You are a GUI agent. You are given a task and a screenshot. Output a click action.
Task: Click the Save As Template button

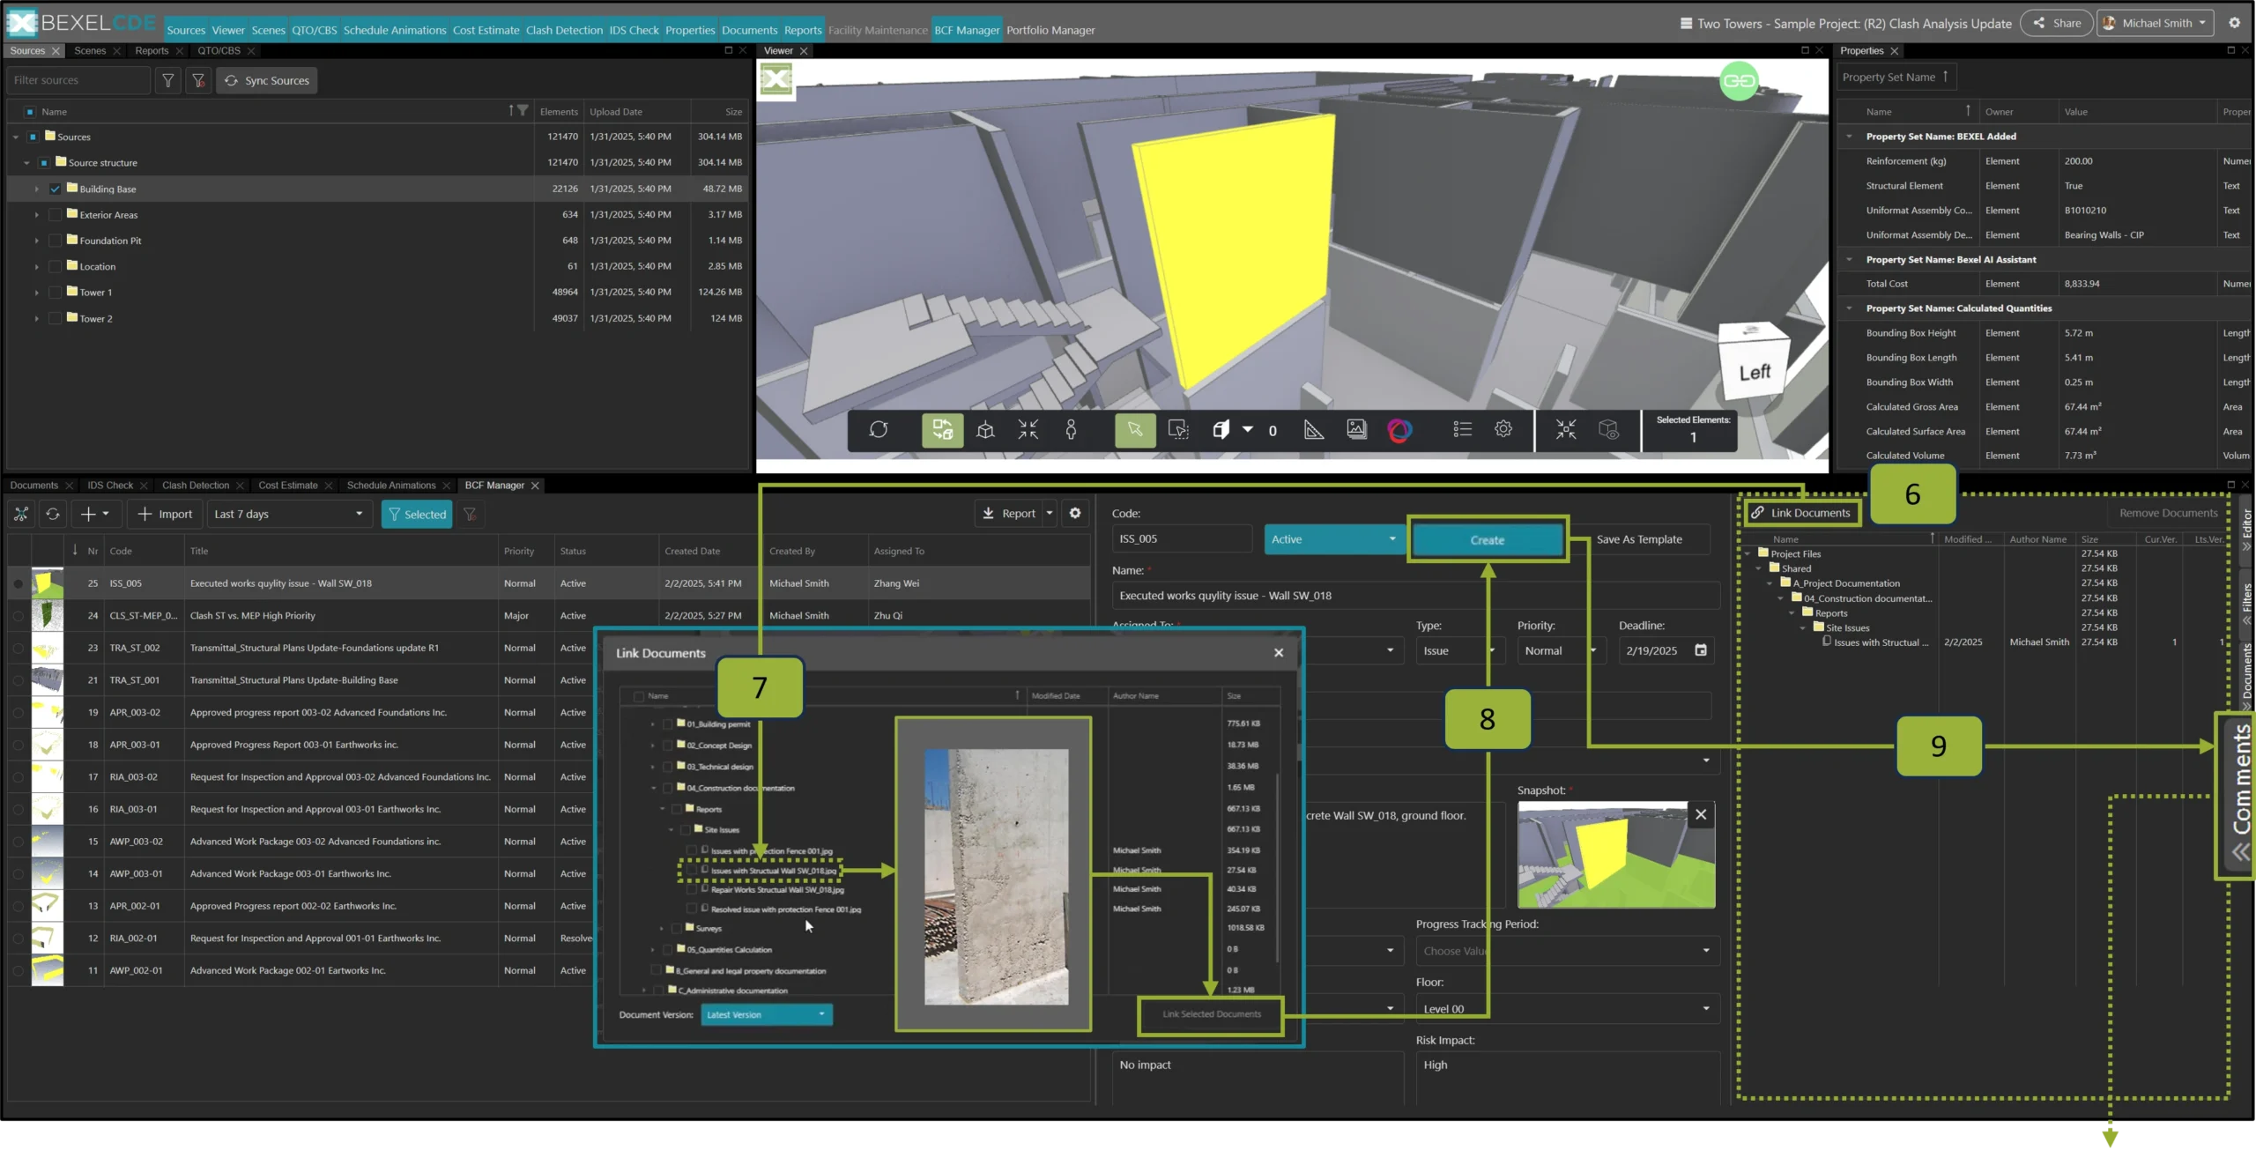[1639, 539]
